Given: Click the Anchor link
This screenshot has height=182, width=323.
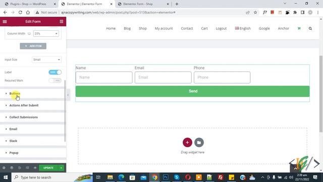Looking at the screenshot, I should (x=284, y=28).
